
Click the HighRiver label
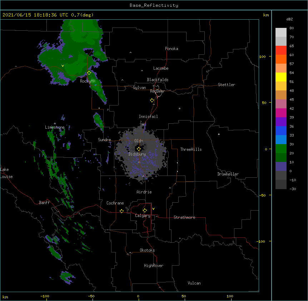click(x=154, y=266)
